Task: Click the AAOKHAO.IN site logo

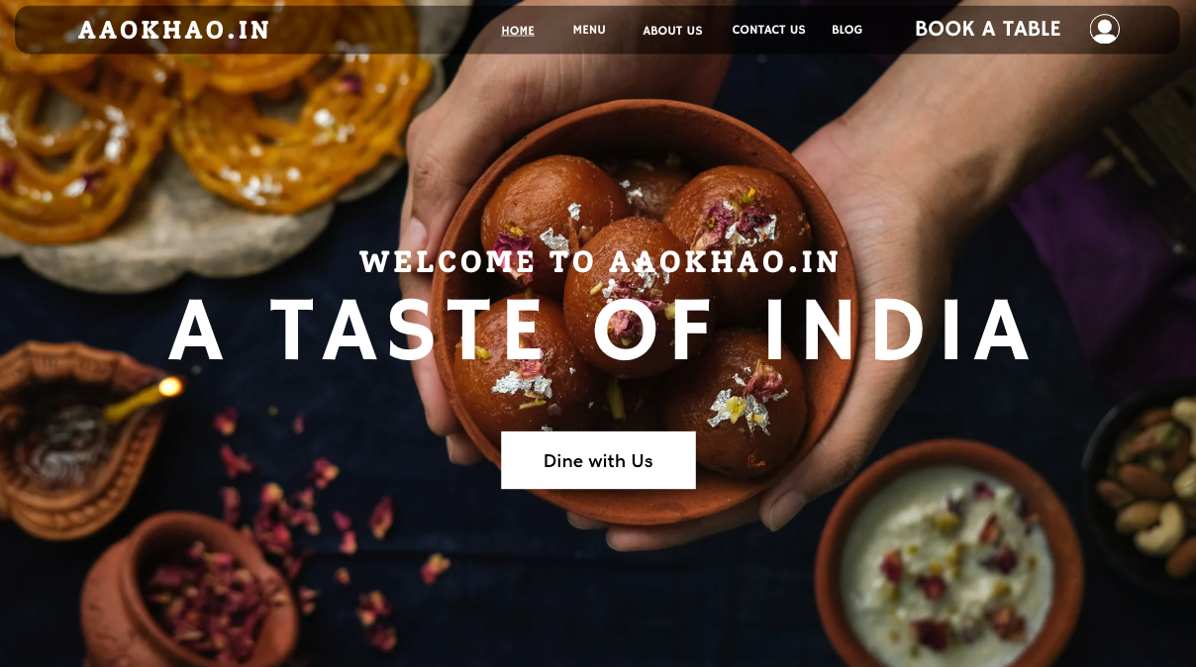Action: pyautogui.click(x=174, y=30)
